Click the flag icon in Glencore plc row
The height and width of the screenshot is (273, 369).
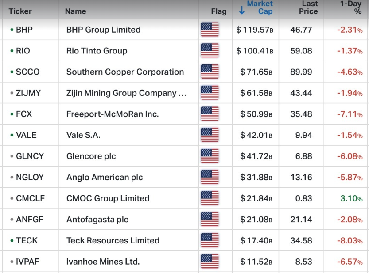tap(210, 156)
